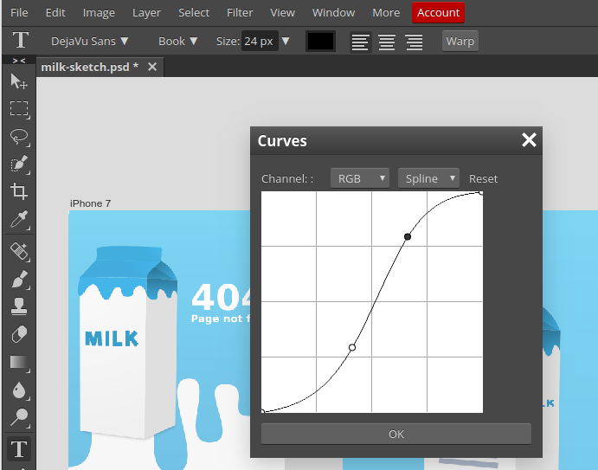Select the Lasso tool
Viewport: 598px width, 470px height.
coord(19,137)
